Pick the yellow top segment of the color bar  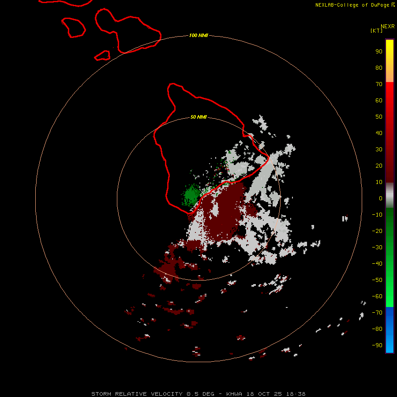pos(390,61)
